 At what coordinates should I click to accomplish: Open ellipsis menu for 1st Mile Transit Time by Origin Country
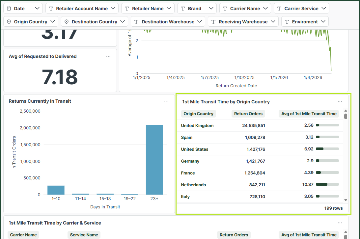[340, 102]
